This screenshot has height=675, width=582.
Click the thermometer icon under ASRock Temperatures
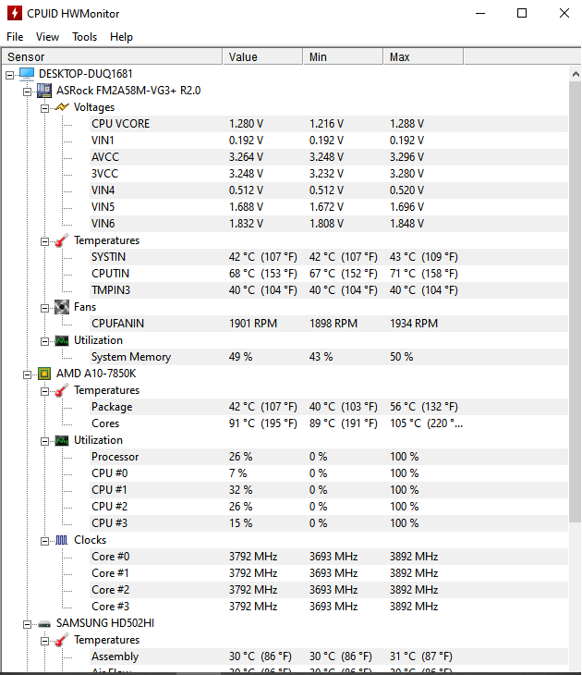(62, 240)
